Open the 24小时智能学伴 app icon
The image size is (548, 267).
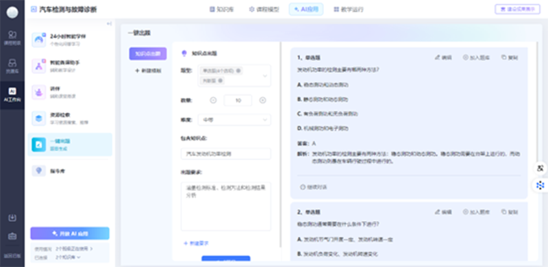[x=39, y=40]
